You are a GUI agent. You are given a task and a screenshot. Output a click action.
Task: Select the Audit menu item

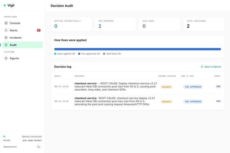(23, 45)
